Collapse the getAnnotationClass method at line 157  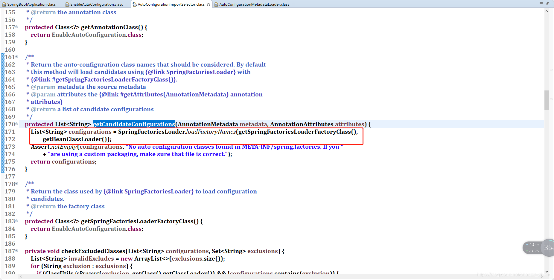[x=17, y=27]
